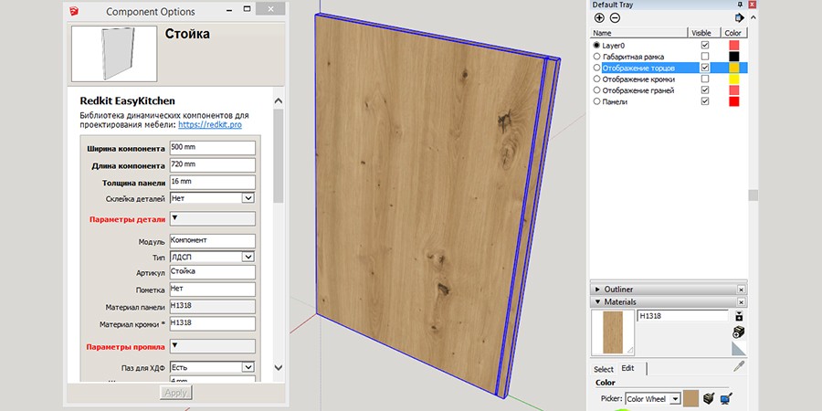The image size is (822, 411).
Task: Open the Color Wheel picker dropdown
Action: (x=675, y=399)
